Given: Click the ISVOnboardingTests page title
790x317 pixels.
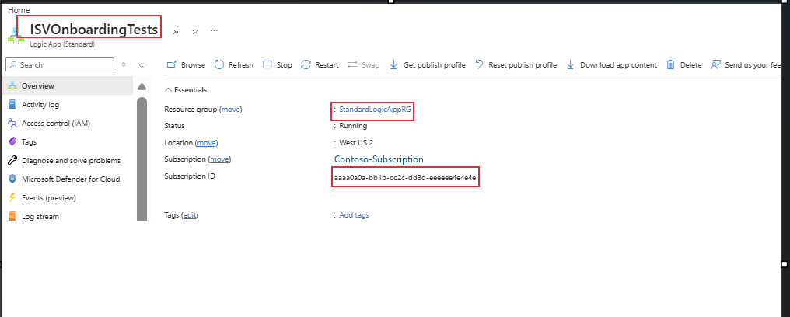Looking at the screenshot, I should pyautogui.click(x=94, y=30).
